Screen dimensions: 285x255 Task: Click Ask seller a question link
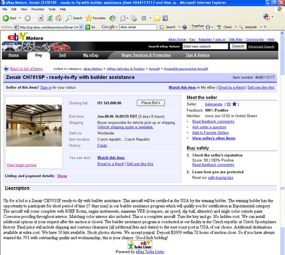pyautogui.click(x=209, y=127)
